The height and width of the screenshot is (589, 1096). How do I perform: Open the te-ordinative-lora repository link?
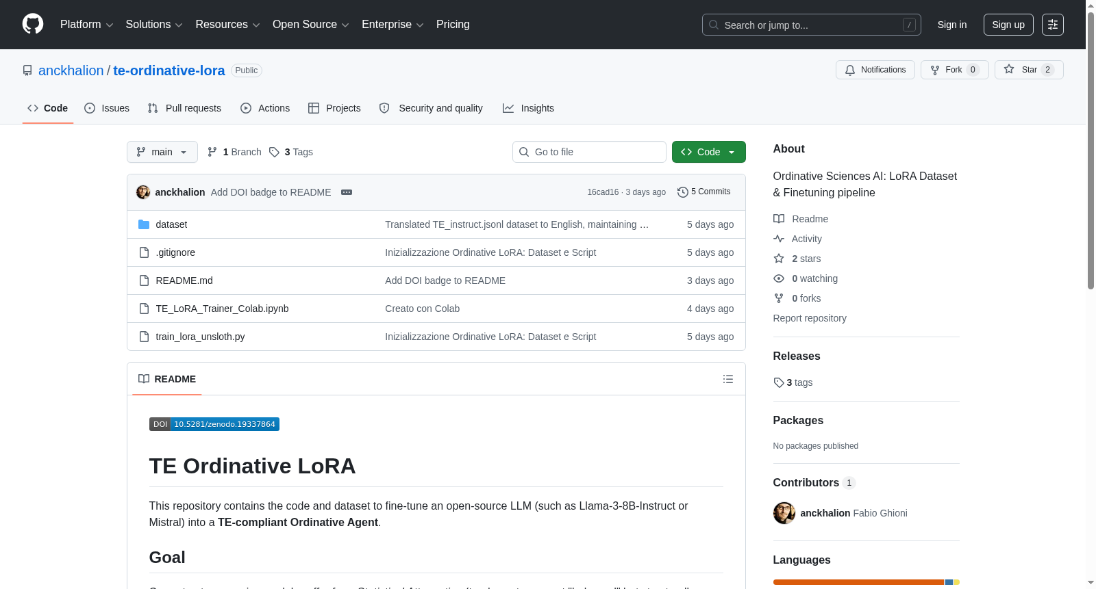click(x=169, y=70)
